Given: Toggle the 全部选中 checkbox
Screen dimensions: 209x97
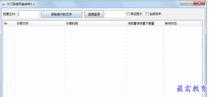Looking at the screenshot, I should pyautogui.click(x=147, y=14).
